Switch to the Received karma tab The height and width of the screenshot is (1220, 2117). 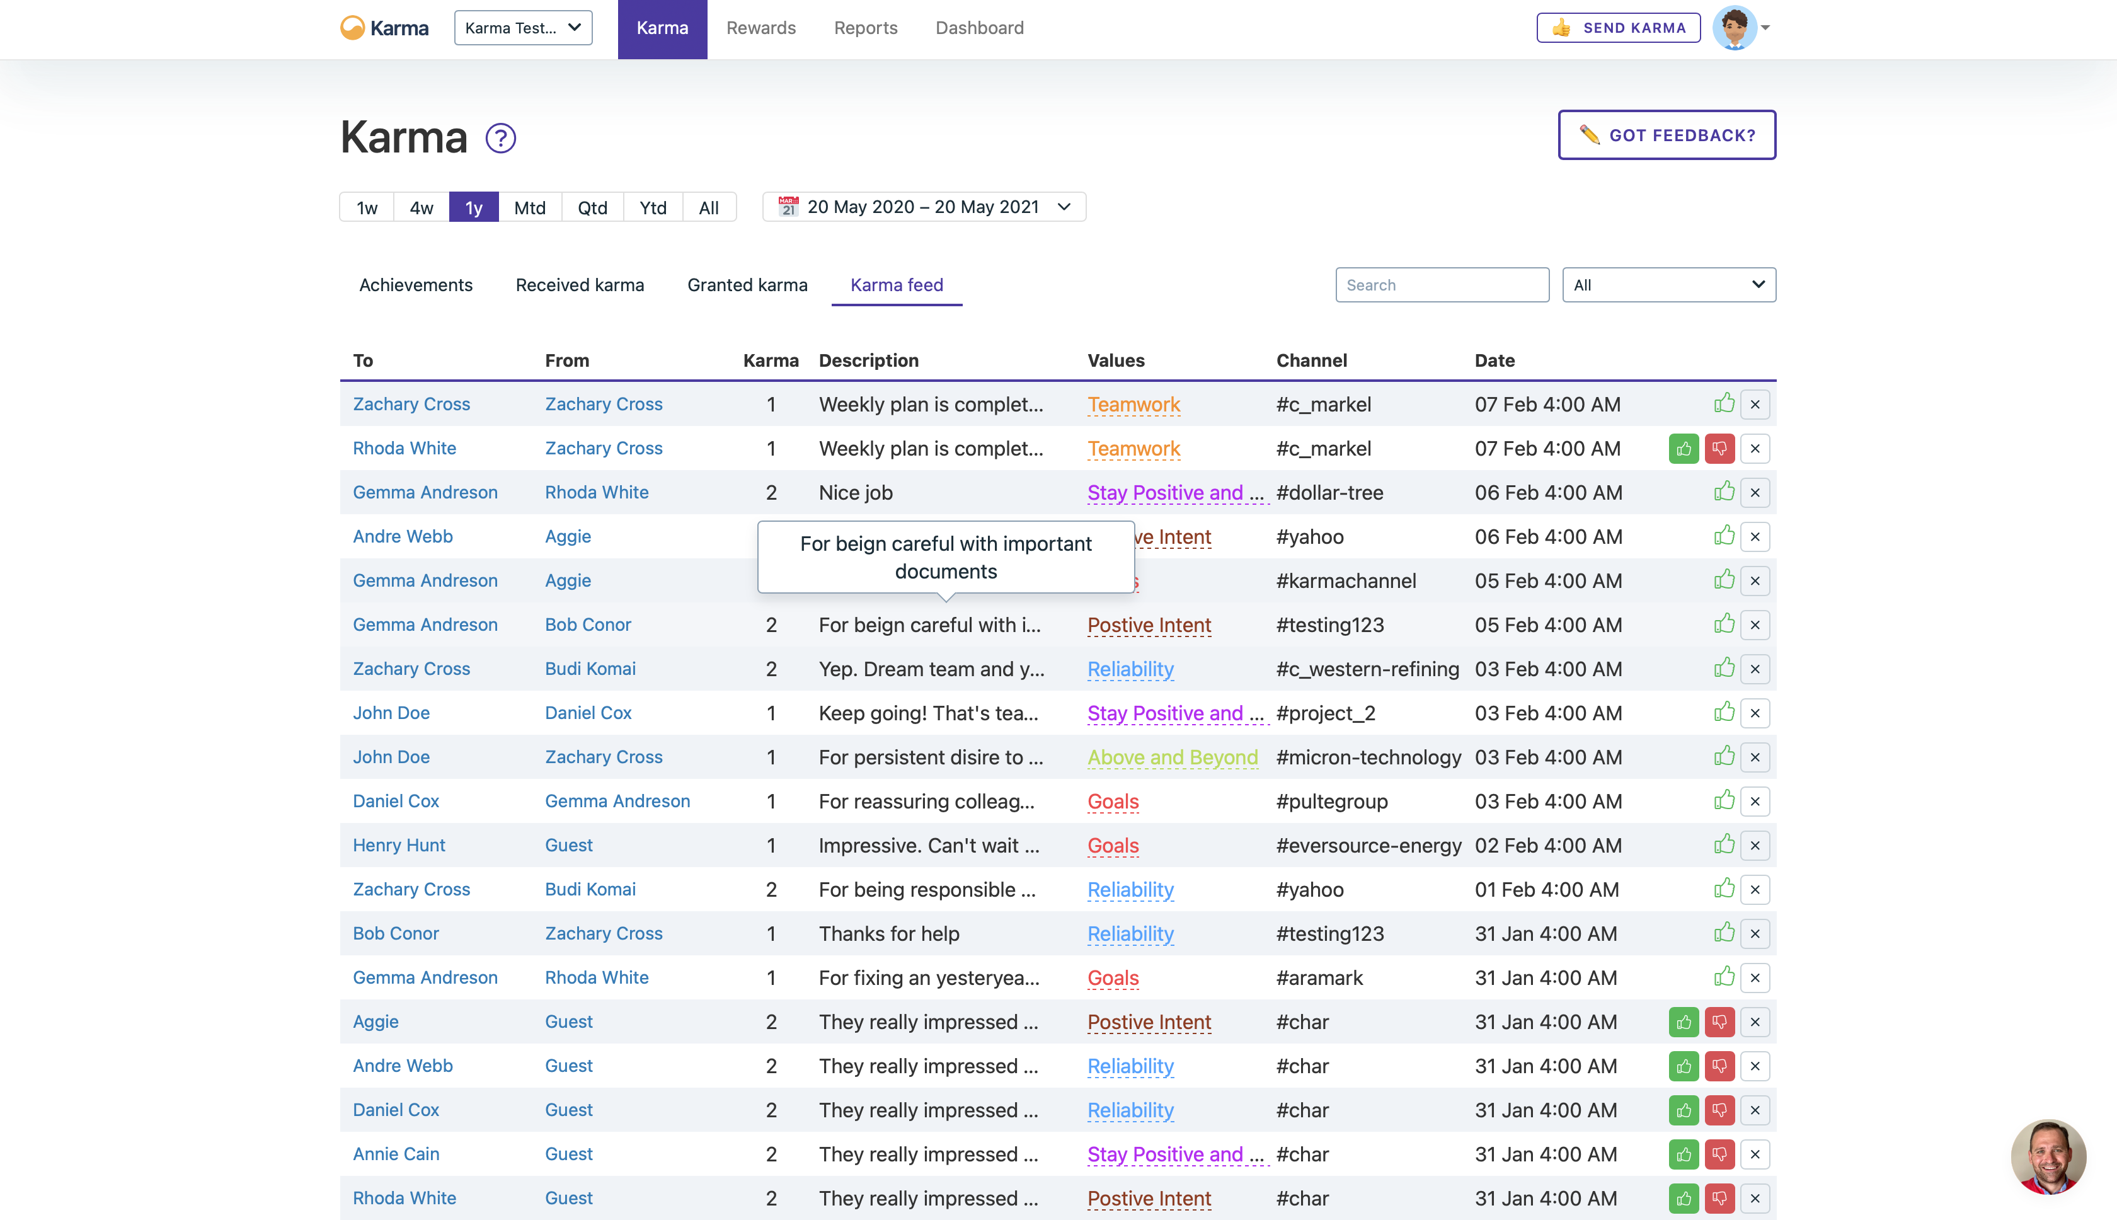[x=580, y=285]
